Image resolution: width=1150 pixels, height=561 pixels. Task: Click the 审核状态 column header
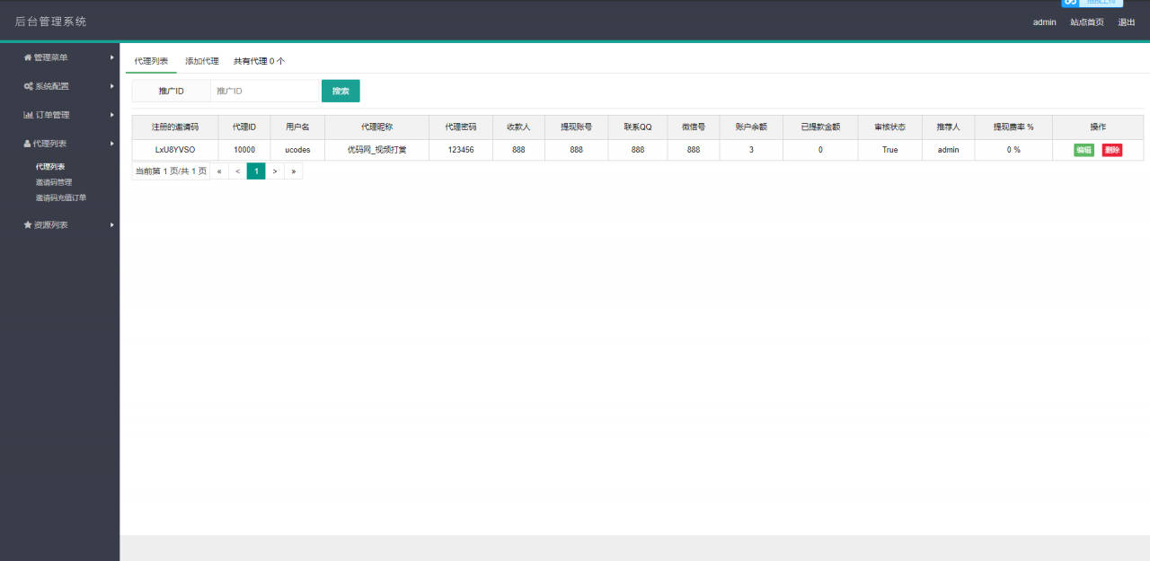coord(890,127)
